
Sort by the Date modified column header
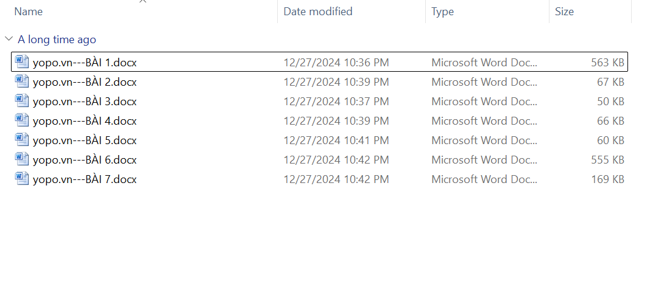[x=318, y=12]
